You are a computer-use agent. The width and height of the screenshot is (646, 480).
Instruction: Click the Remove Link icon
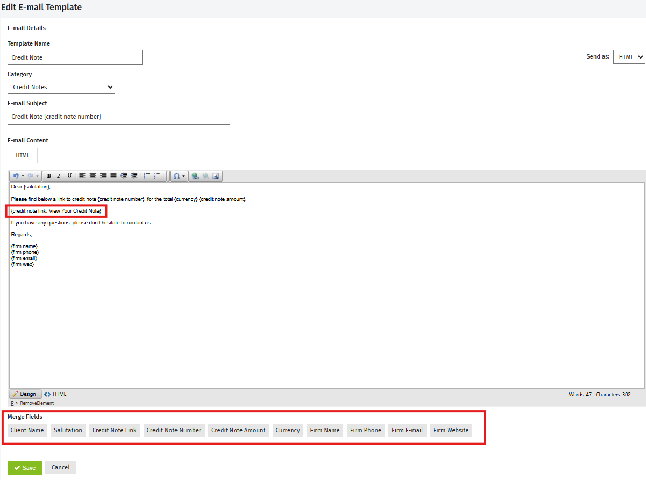(206, 176)
